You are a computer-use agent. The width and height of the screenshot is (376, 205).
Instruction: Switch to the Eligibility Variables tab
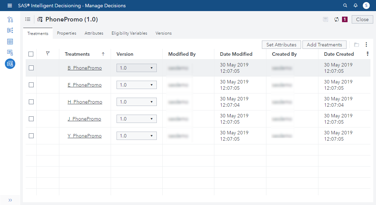129,33
